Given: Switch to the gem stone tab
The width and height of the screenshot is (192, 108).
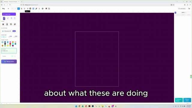Looking at the screenshot, I should tap(11, 18).
